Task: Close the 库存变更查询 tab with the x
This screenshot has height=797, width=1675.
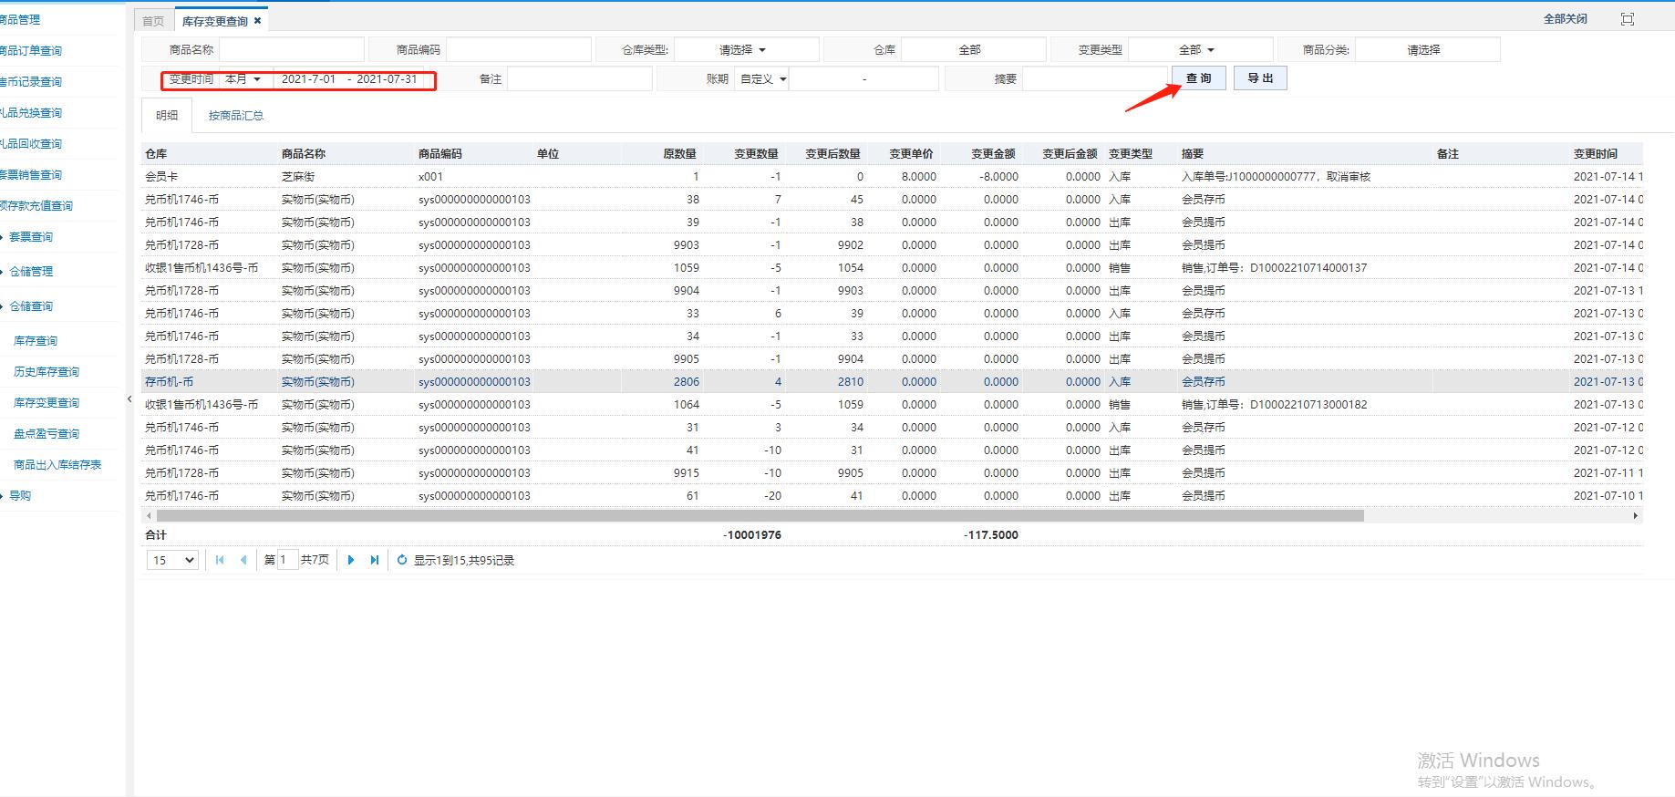Action: (x=257, y=20)
